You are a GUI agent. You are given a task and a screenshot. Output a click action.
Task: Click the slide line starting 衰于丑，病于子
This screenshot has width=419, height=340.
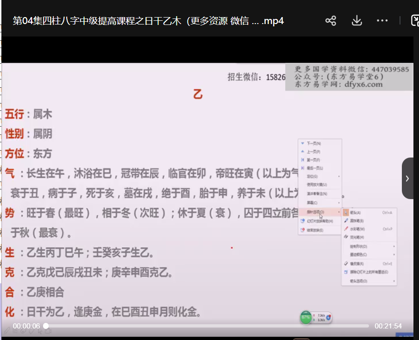pyautogui.click(x=155, y=193)
